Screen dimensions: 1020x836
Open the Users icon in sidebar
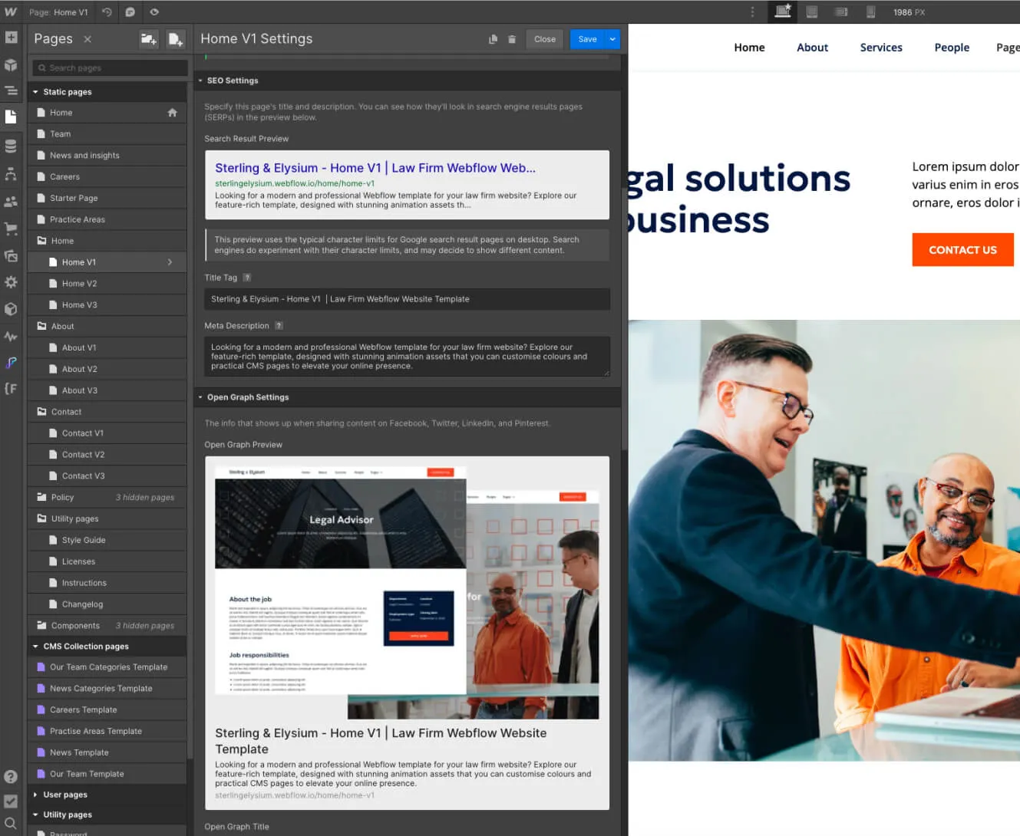point(11,202)
